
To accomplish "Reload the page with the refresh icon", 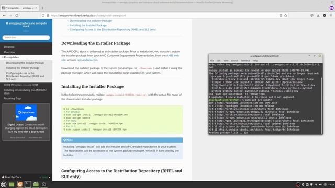I will [x=17, y=15].
